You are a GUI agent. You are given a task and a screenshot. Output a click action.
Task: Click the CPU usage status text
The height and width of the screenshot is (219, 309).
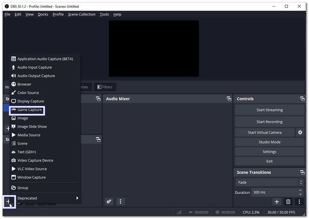tap(251, 212)
